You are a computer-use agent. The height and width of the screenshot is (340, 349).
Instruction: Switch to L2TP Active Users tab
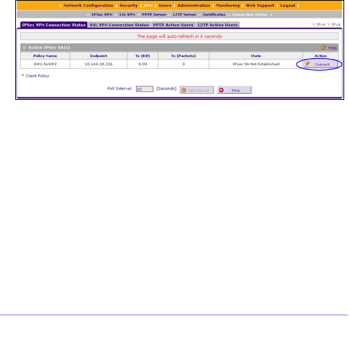[x=218, y=25]
